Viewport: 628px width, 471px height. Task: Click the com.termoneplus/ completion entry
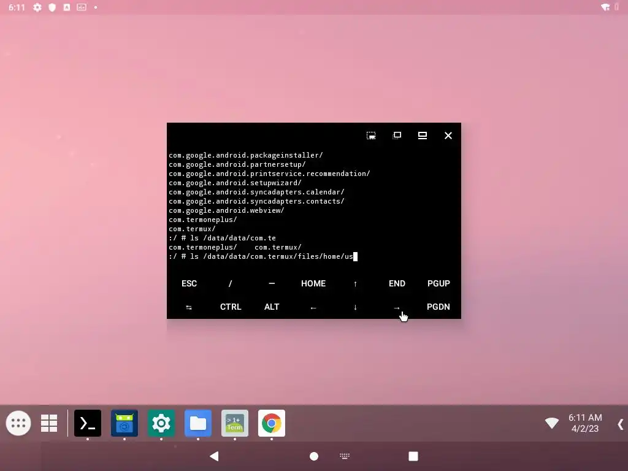point(202,247)
